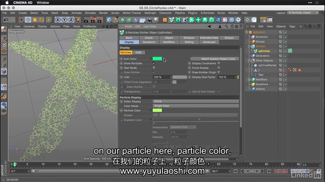The image size is (325, 182).
Task: Open the Edit Render Settings icon
Action: [x=100, y=20]
